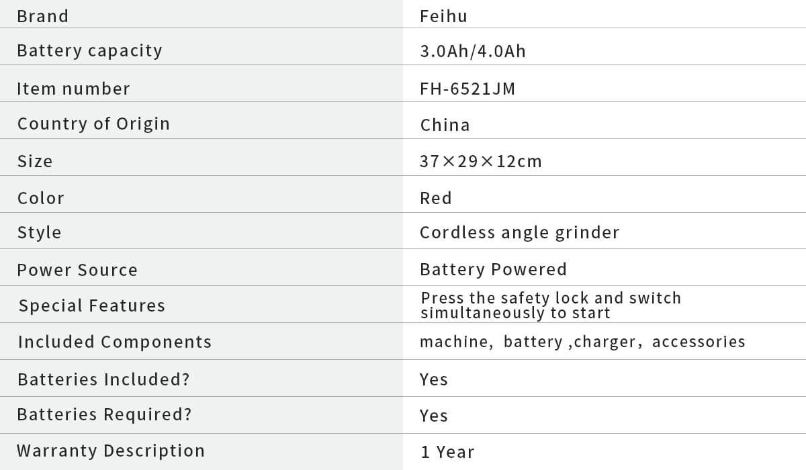Click the Power Source label

pyautogui.click(x=77, y=270)
